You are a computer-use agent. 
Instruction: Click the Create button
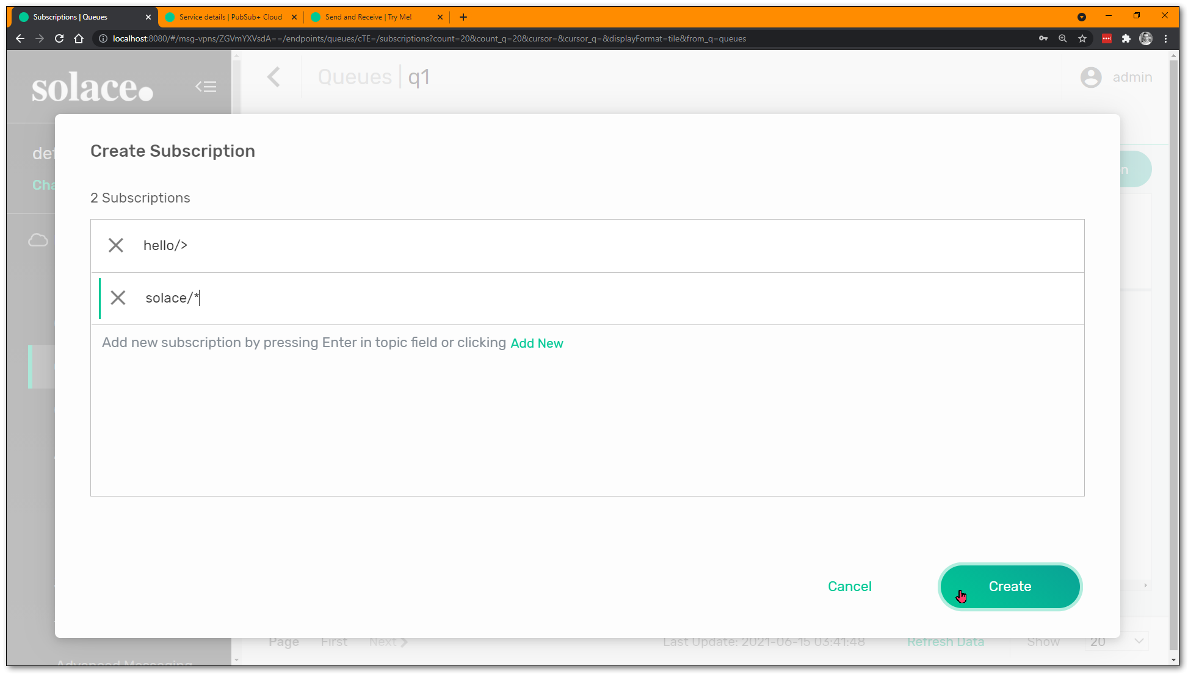tap(1010, 586)
